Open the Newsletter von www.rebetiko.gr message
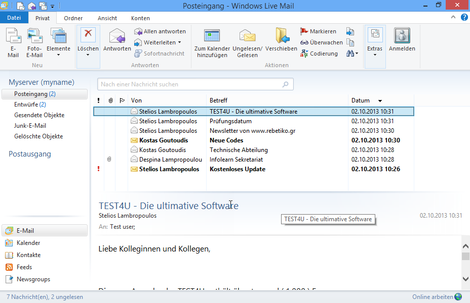The width and height of the screenshot is (470, 303). tap(254, 131)
